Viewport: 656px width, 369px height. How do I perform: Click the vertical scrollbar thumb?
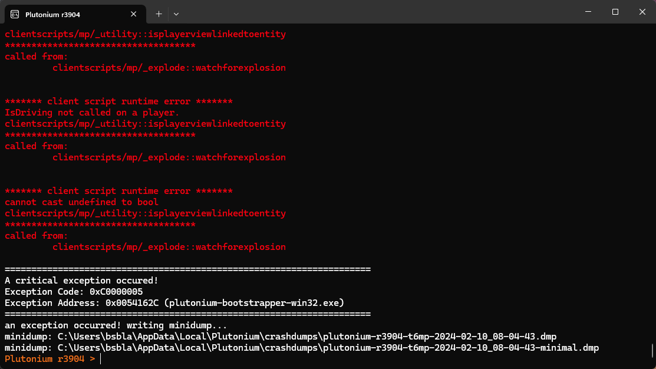[652, 351]
